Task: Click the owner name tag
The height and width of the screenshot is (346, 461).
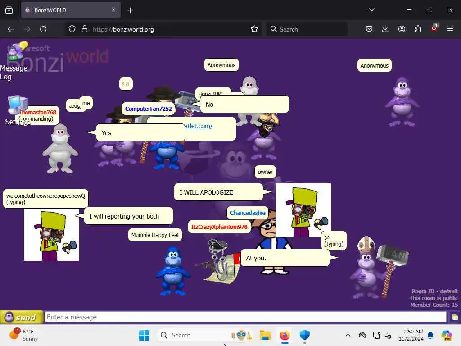Action: pos(265,172)
